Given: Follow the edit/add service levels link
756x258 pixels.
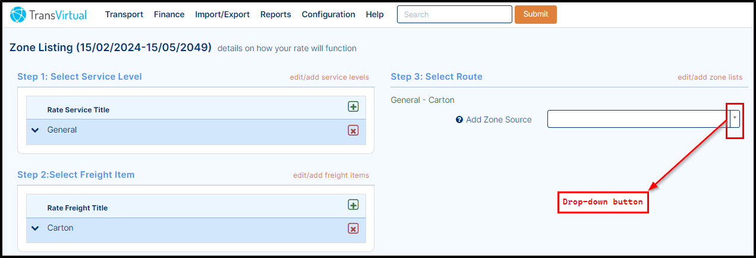Looking at the screenshot, I should point(329,77).
